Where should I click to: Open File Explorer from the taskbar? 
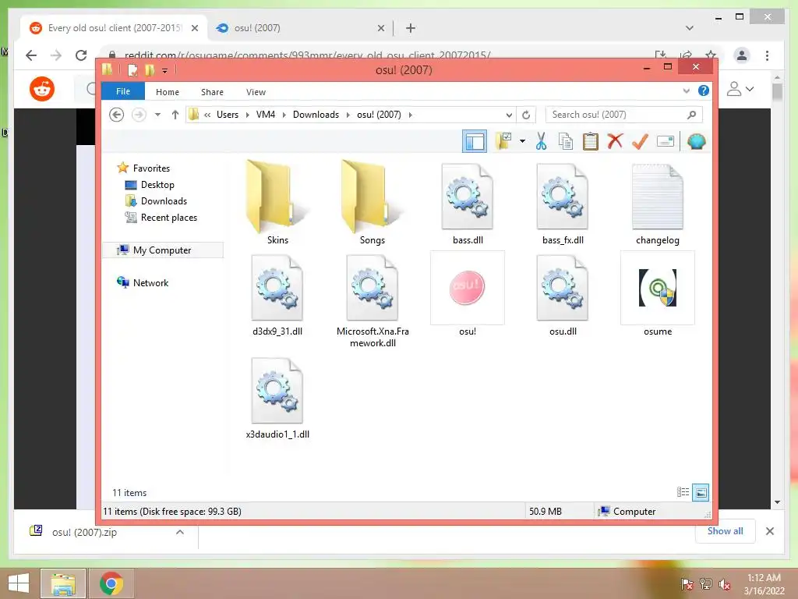[x=63, y=583]
